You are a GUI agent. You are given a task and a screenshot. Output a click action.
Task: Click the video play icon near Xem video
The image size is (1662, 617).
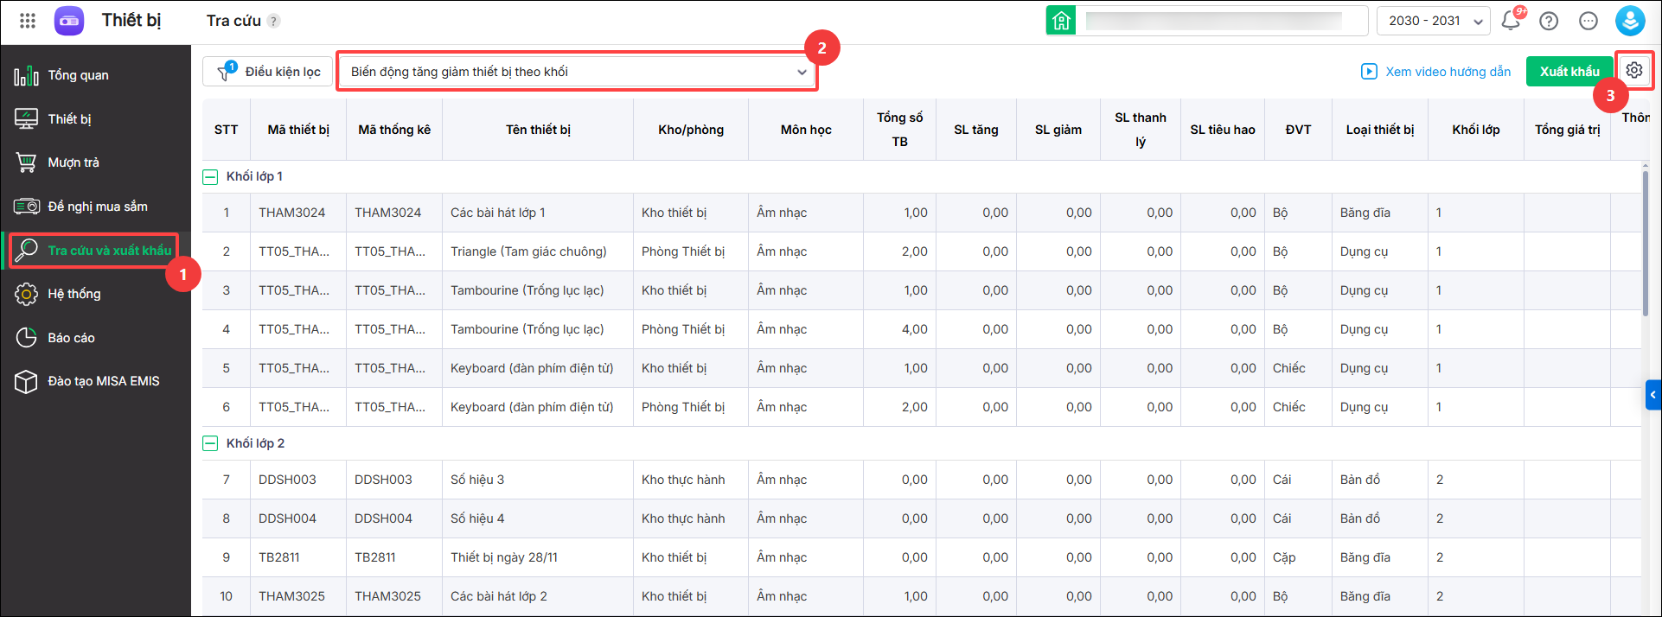(x=1369, y=72)
